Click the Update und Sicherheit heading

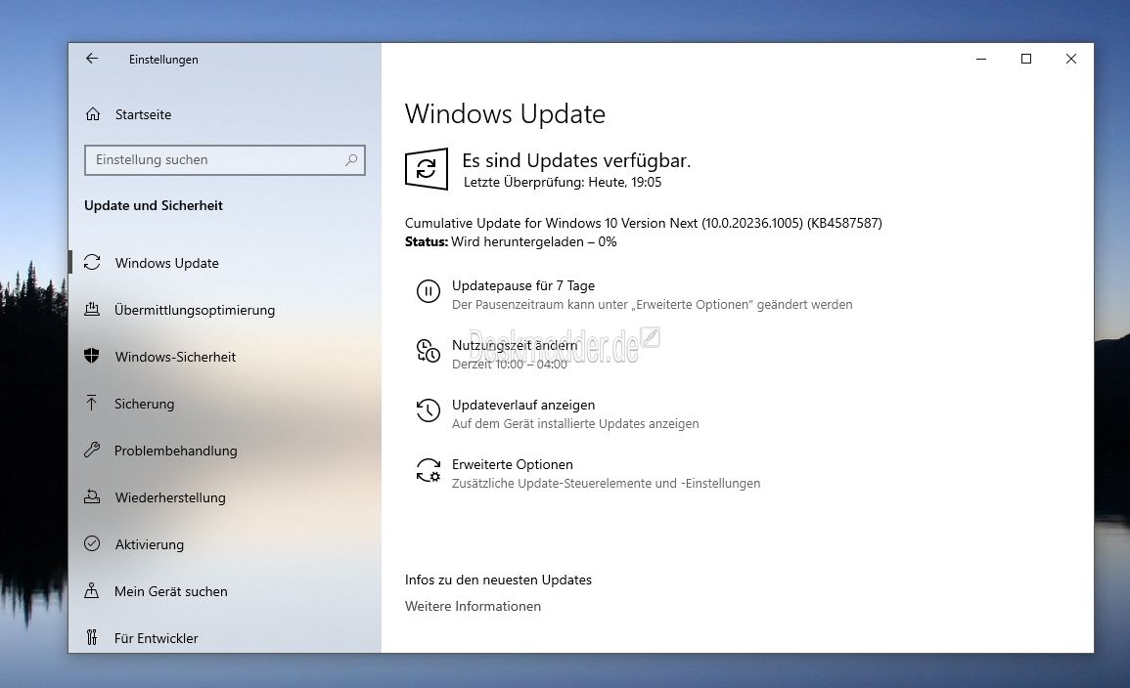[x=154, y=206]
